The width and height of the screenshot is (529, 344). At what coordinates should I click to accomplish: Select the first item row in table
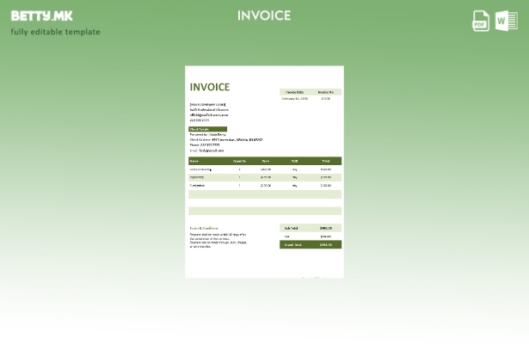(265, 169)
